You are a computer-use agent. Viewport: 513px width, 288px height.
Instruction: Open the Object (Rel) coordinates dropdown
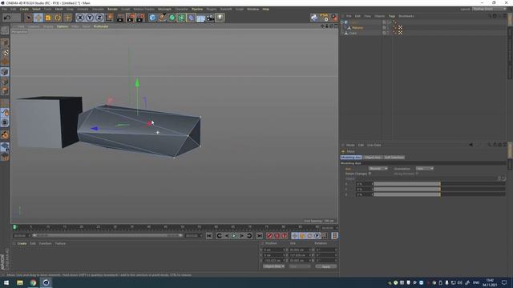point(273,266)
